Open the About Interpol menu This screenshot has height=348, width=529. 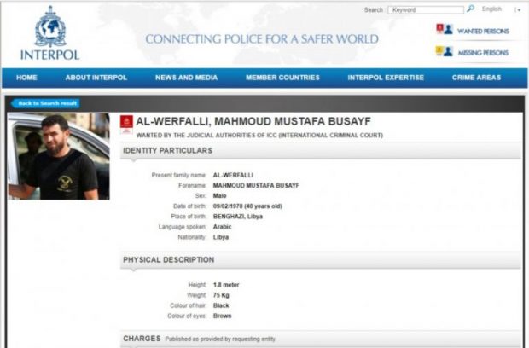pos(96,78)
